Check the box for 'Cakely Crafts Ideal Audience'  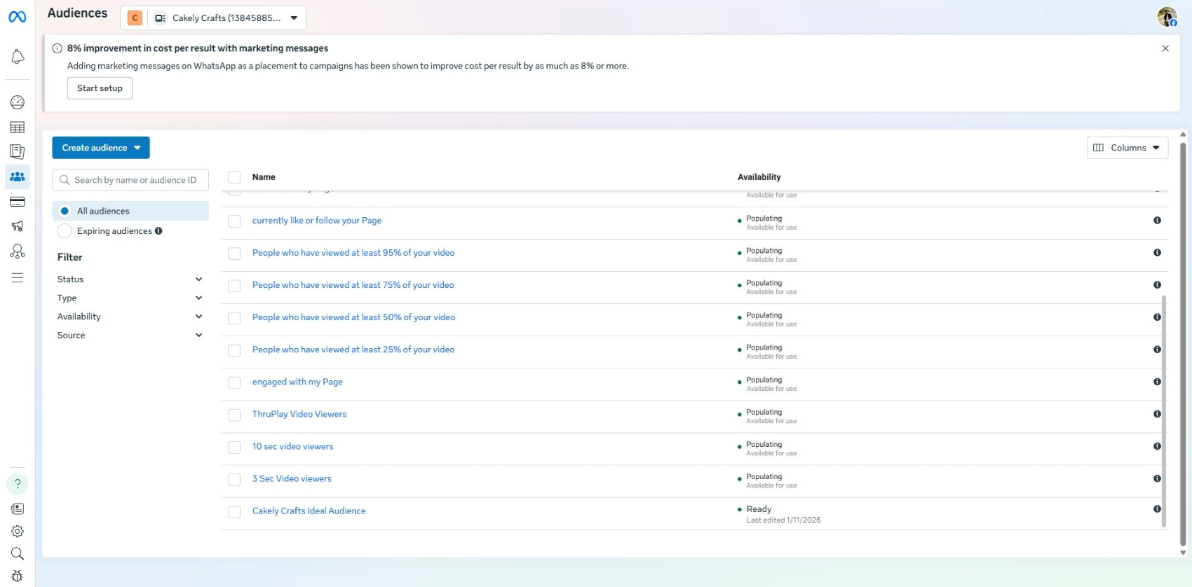(x=234, y=512)
